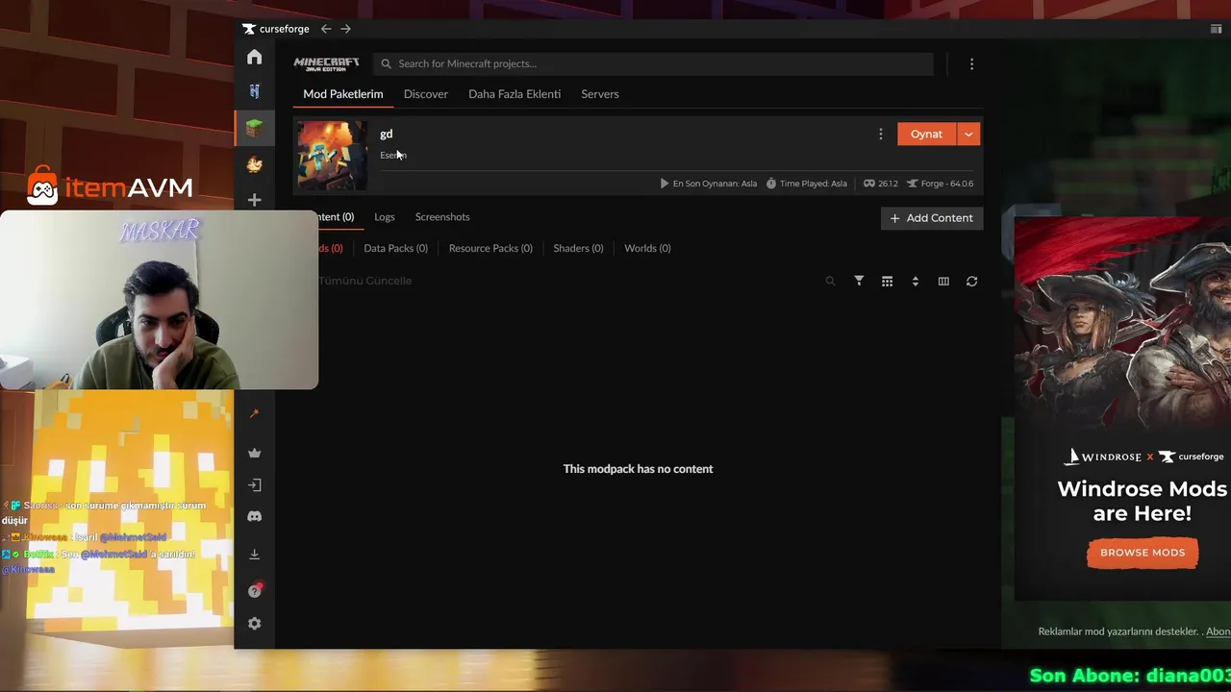1231x692 pixels.
Task: Open the CurseForge home page icon
Action: point(254,58)
